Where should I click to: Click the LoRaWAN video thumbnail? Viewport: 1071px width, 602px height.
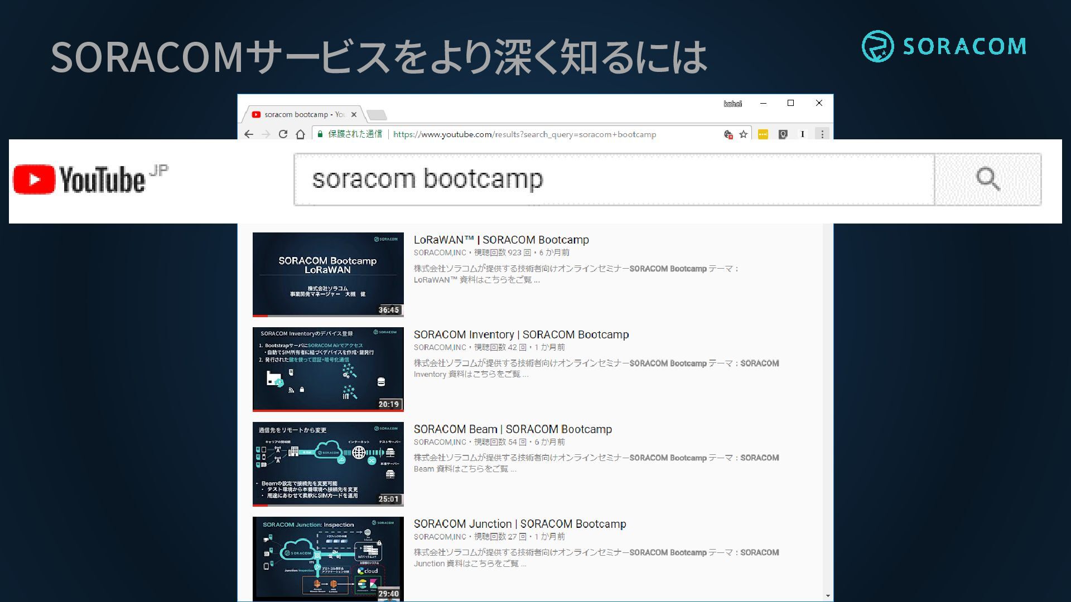pos(328,274)
